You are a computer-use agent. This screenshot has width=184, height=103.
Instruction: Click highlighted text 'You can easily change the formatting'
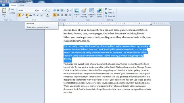point(81,46)
